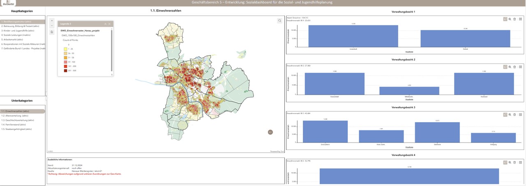Collapse the Legende 3 panel
Viewport: 526px width, 186px height.
[105, 24]
